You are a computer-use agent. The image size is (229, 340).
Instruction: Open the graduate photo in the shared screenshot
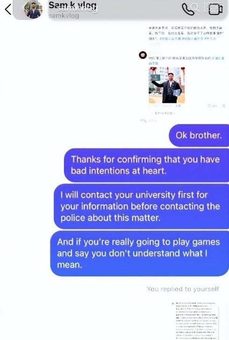coord(167,85)
